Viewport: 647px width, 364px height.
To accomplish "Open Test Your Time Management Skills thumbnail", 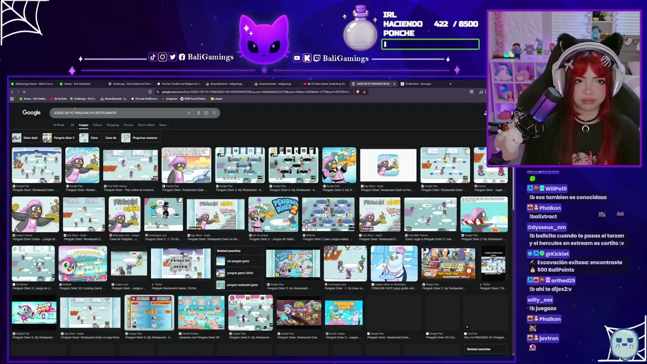I will tap(448, 263).
